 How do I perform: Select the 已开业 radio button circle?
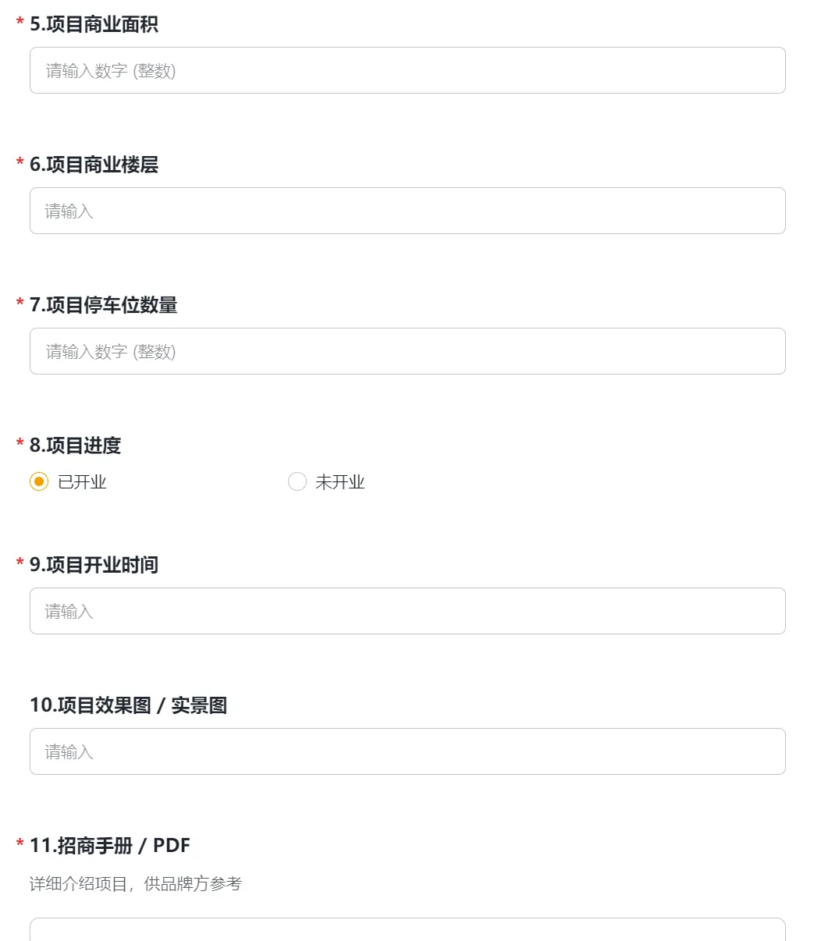click(x=39, y=481)
